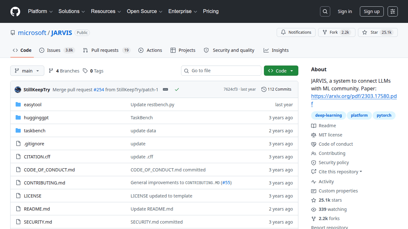Click the CITATION.cff file icon
Image resolution: width=408 pixels, height=229 pixels.
18,157
